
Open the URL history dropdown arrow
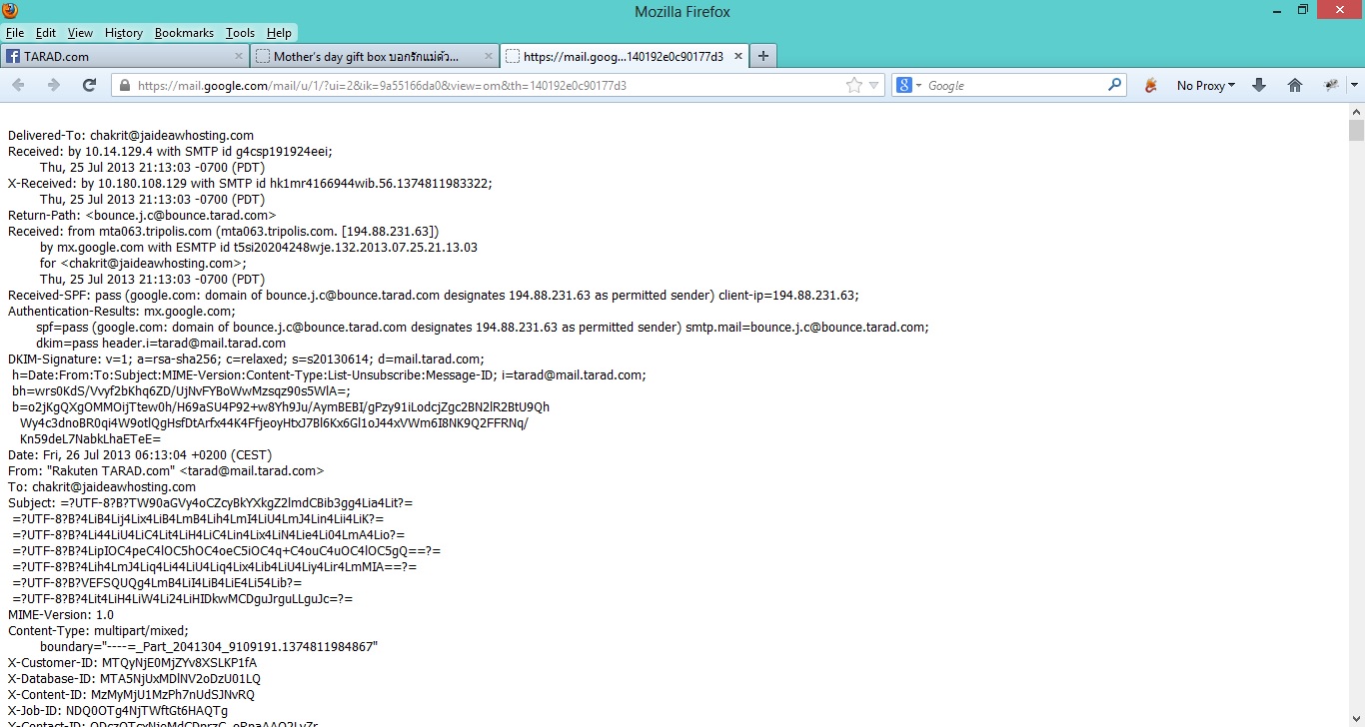click(874, 86)
